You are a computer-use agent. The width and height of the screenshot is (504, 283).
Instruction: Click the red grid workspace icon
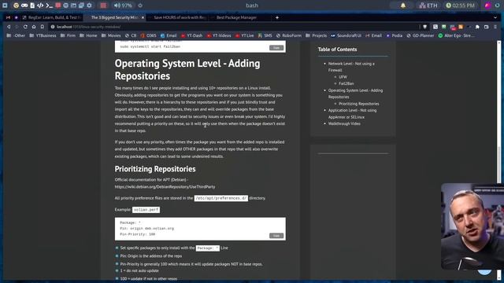click(x=103, y=6)
